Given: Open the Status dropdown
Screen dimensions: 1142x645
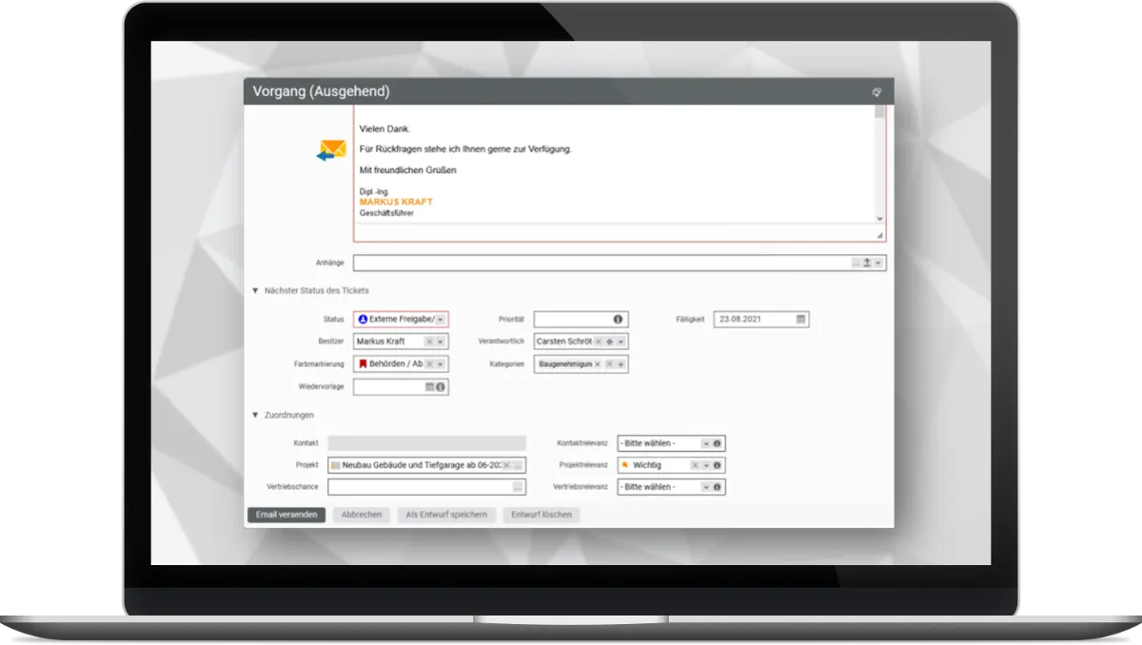Looking at the screenshot, I should [440, 320].
